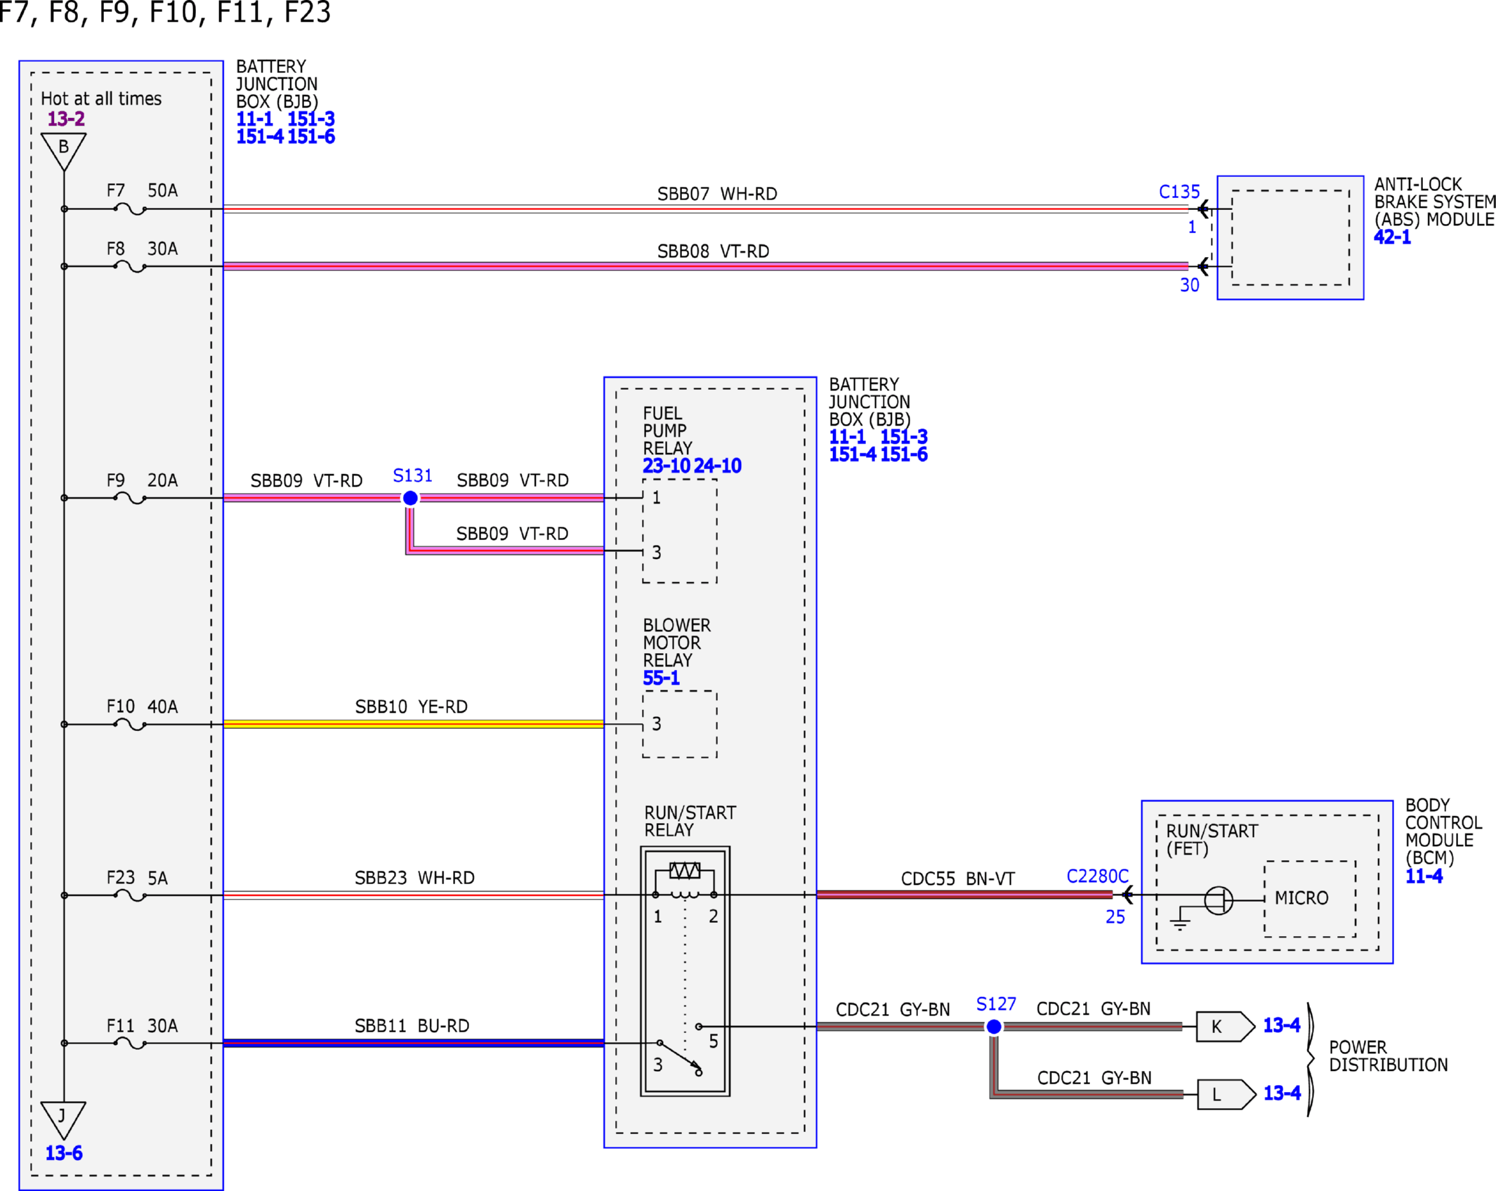Click the K power distribution arrow

(1226, 1027)
